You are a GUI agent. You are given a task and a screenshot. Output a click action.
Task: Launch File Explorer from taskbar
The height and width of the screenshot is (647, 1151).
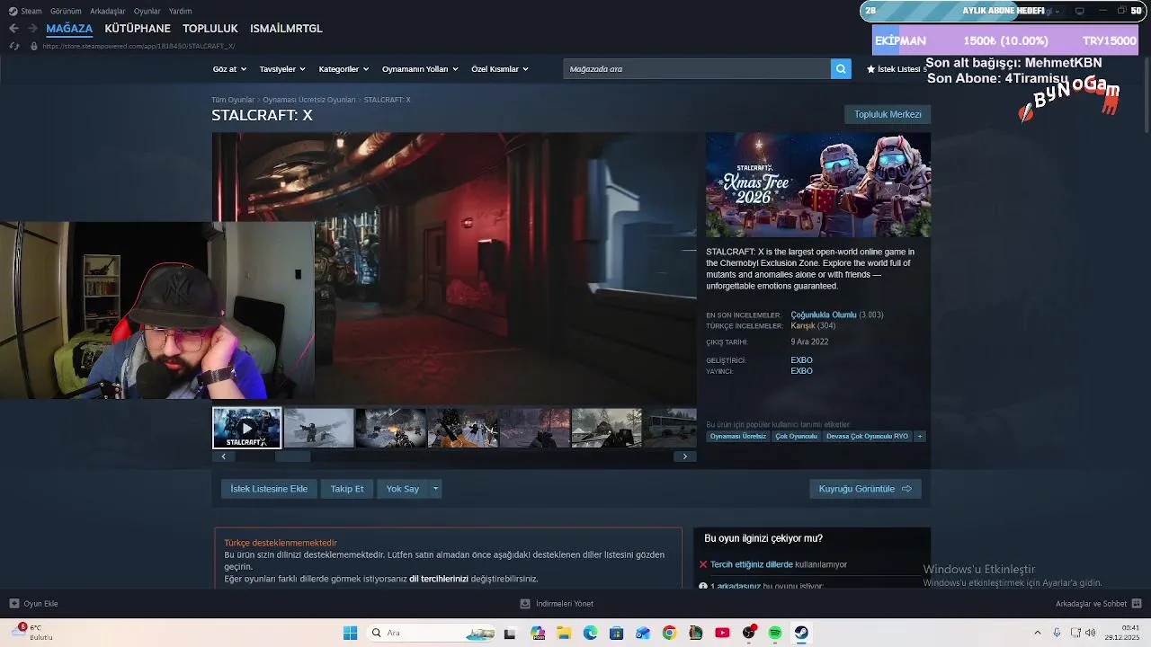(x=564, y=633)
